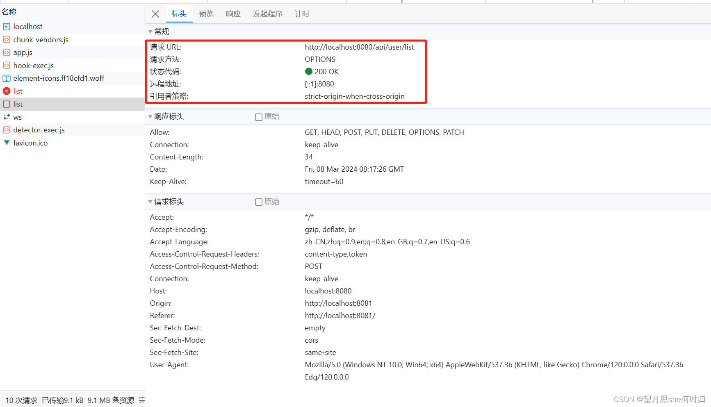Click the Host localhost:8080 value

click(328, 291)
